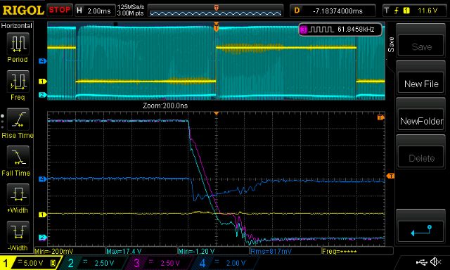Click the 61.8458kHz frequency counter box
Screen dimensions: 450x270
pyautogui.click(x=340, y=30)
